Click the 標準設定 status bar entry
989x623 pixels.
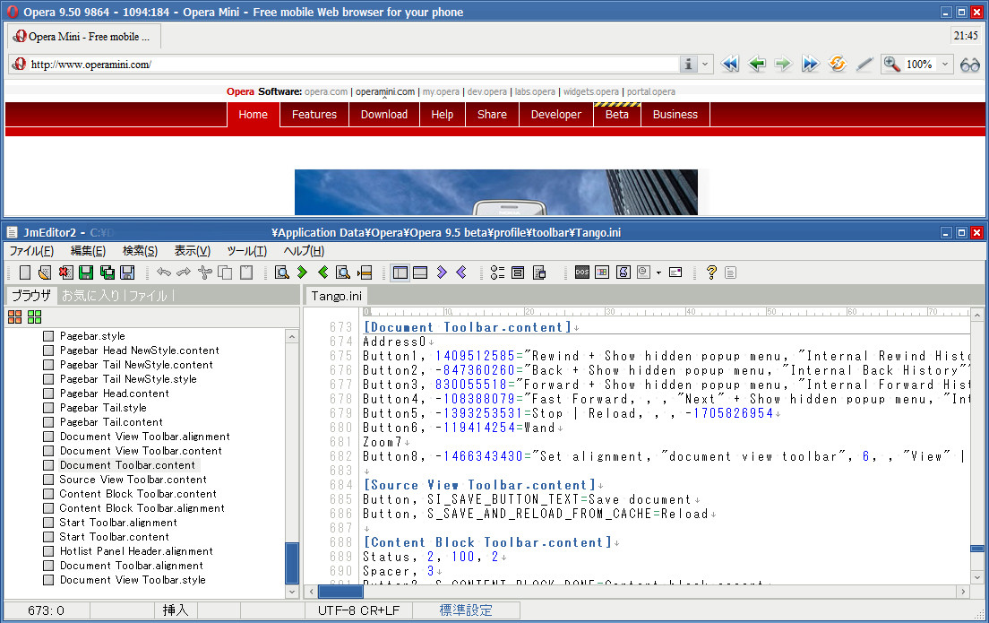[x=466, y=610]
